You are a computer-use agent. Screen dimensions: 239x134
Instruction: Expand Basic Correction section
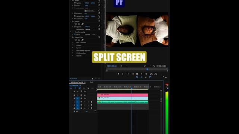(72, 42)
